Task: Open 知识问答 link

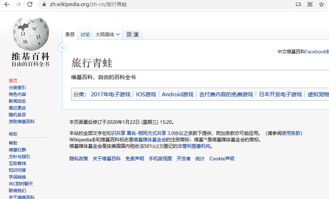Action: (x=17, y=170)
